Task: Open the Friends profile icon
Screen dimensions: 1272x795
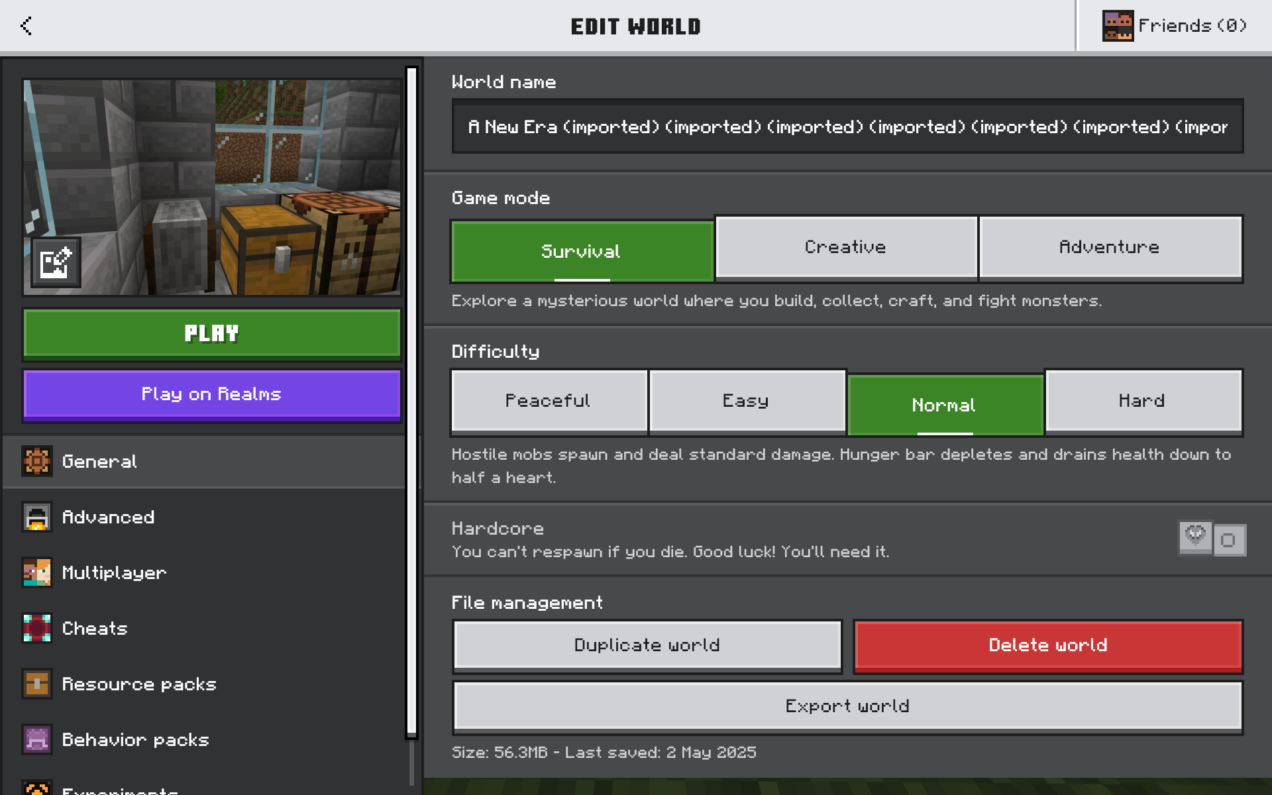Action: tap(1117, 26)
